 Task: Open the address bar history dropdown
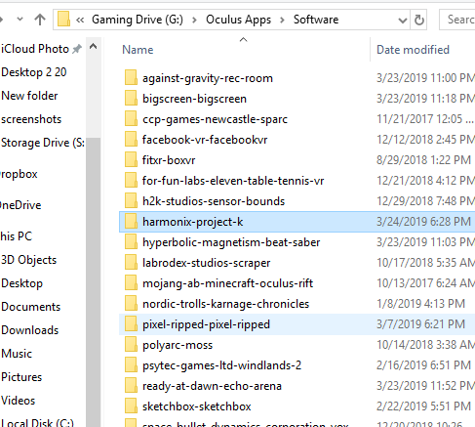click(403, 21)
